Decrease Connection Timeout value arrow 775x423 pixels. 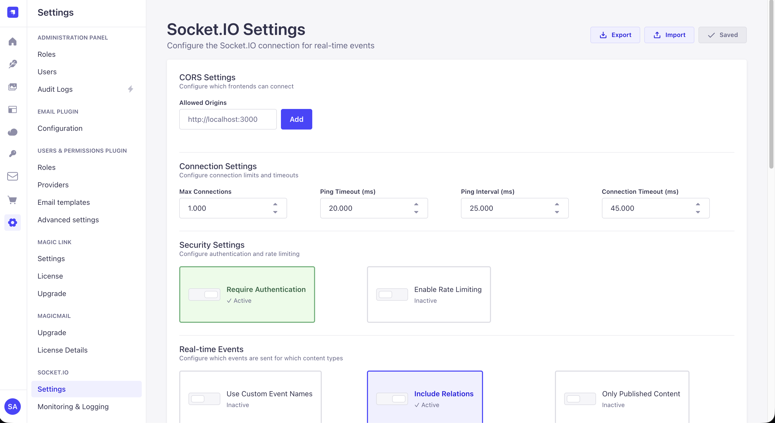click(697, 212)
